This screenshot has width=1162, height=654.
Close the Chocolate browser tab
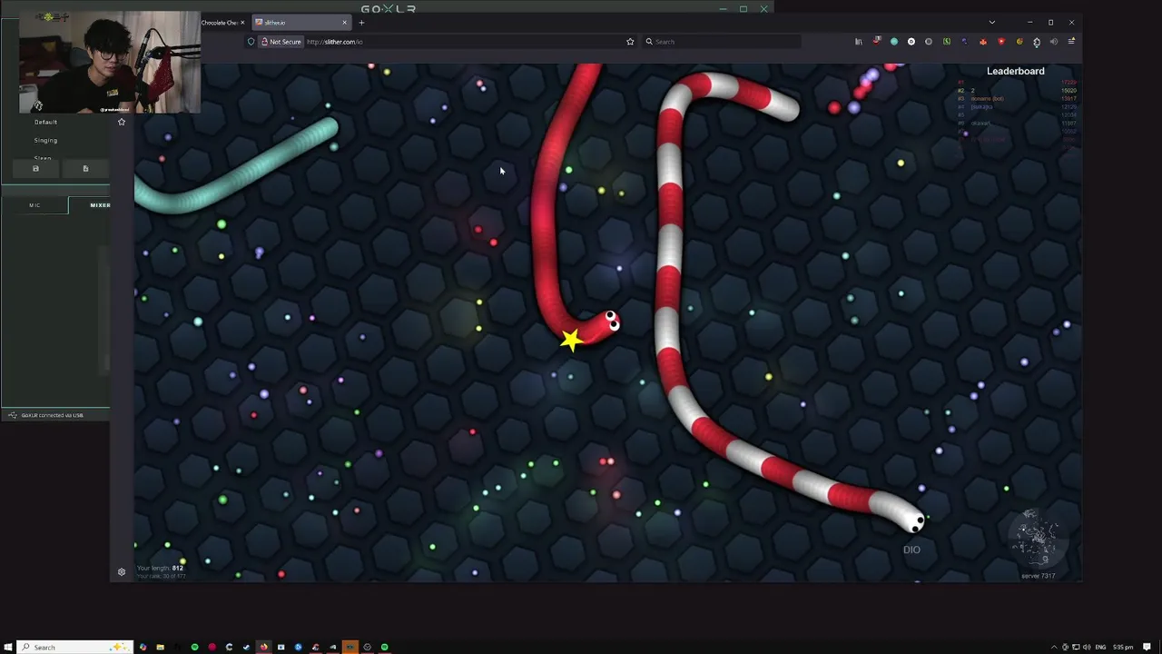[x=242, y=23]
